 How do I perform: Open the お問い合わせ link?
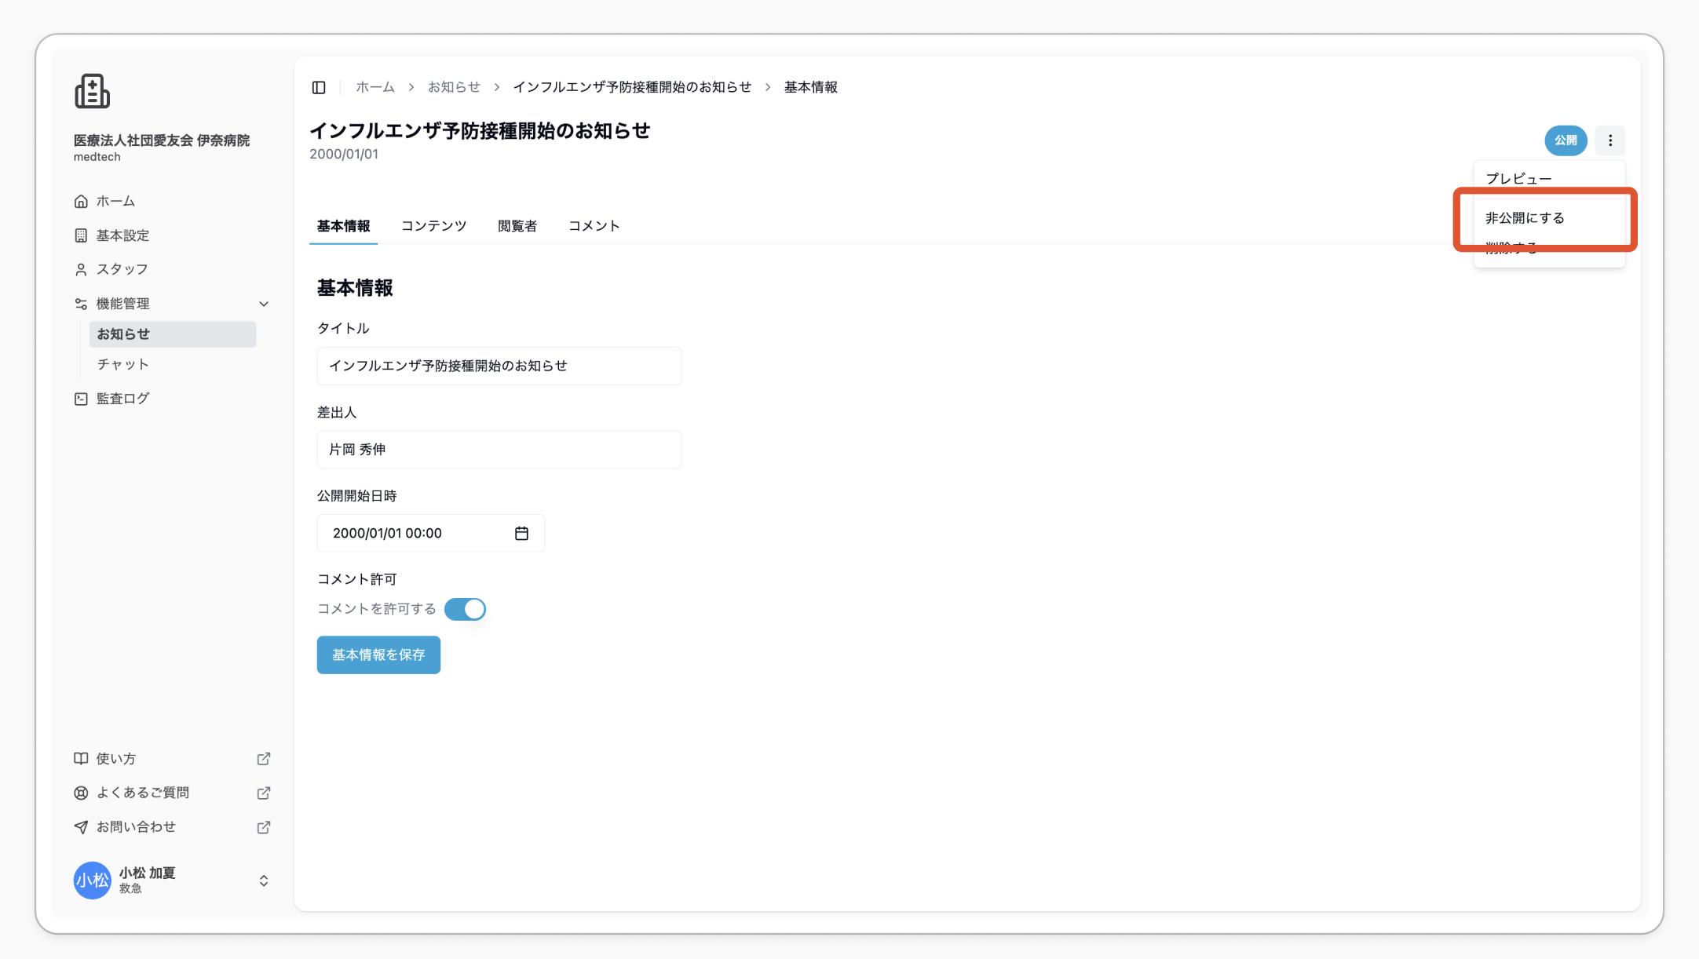coord(171,827)
